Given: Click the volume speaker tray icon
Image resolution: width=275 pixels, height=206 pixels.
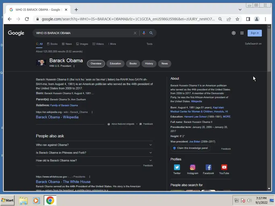Looking at the screenshot, I should [249, 200].
